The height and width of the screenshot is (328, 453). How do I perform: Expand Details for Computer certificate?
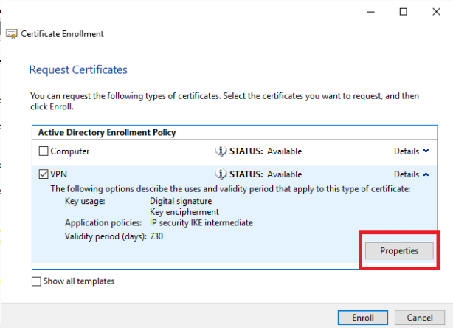(411, 151)
